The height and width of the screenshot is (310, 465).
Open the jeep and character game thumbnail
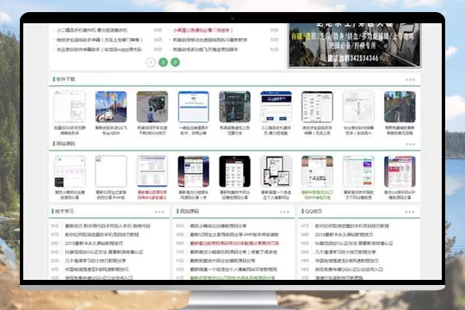tap(152, 107)
